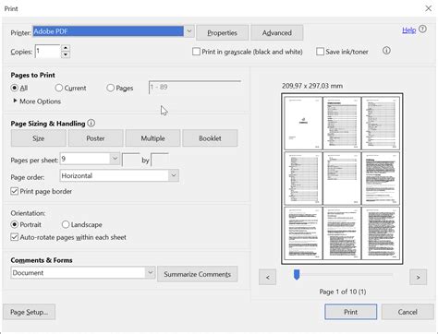Close the Print dialog with X
Image resolution: width=438 pixels, height=334 pixels.
(428, 8)
